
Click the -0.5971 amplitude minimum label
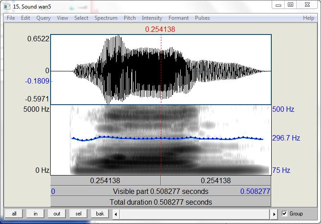37,99
